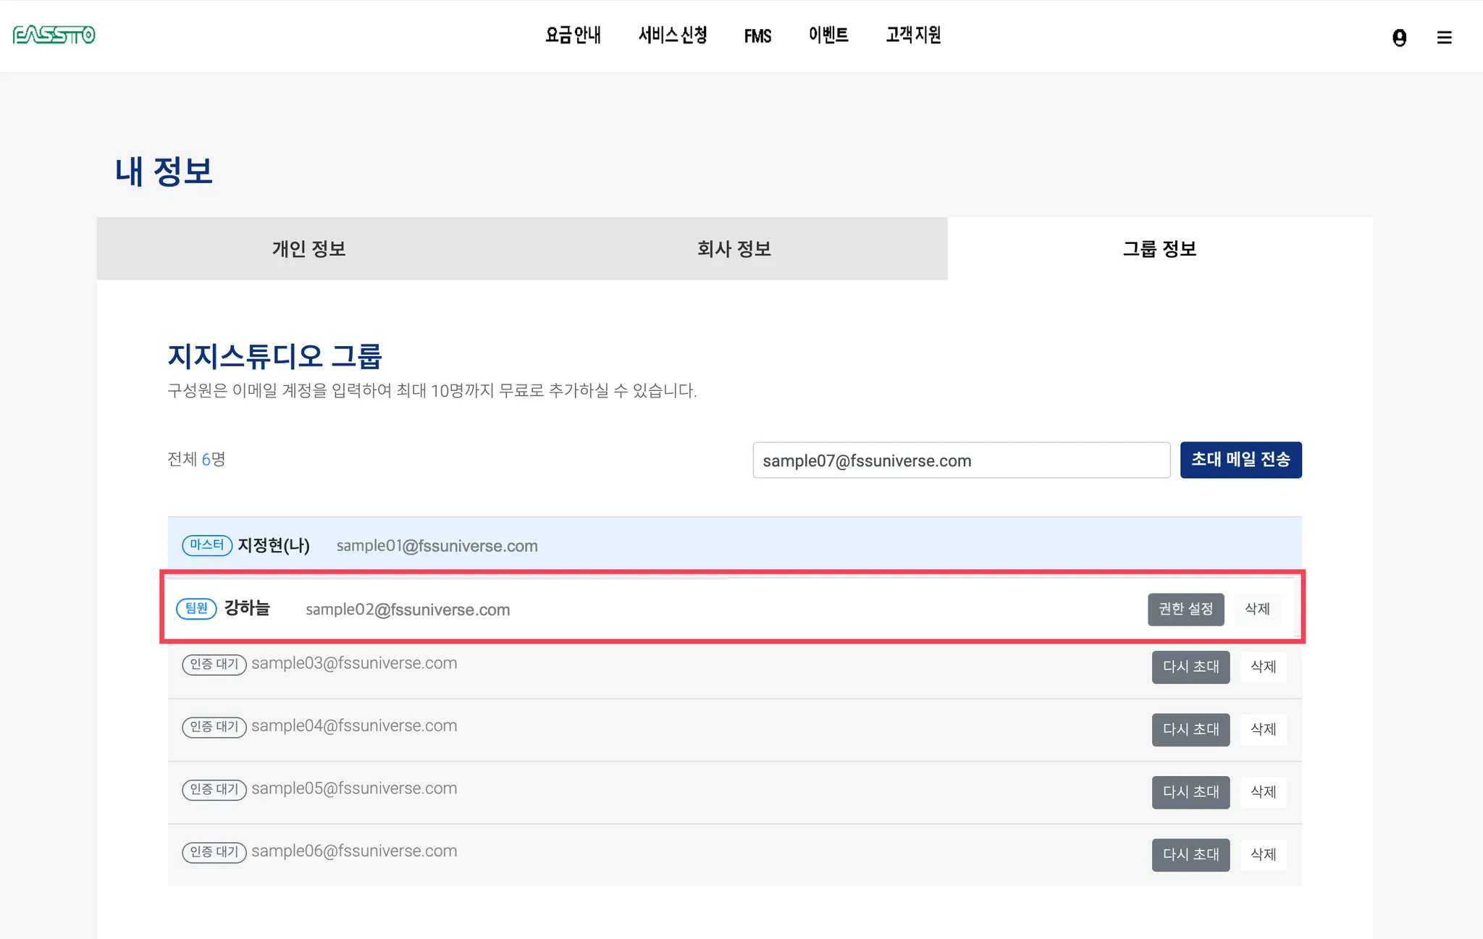Resend invite to sample05 email
This screenshot has width=1483, height=939.
pos(1190,792)
